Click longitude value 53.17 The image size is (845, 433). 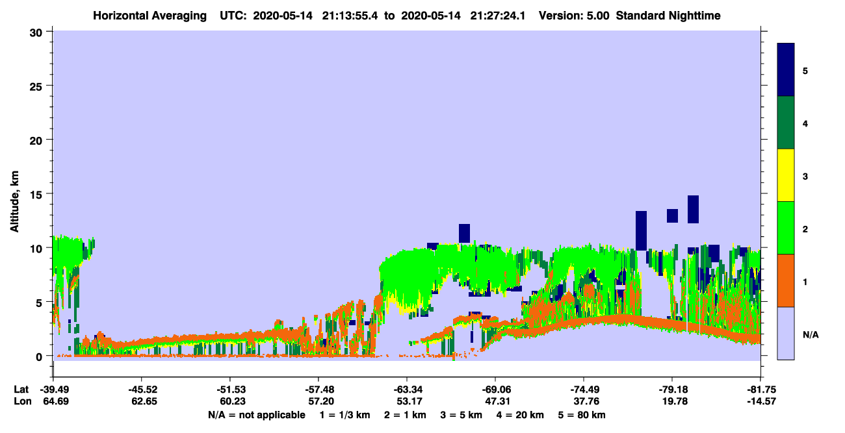(x=408, y=401)
